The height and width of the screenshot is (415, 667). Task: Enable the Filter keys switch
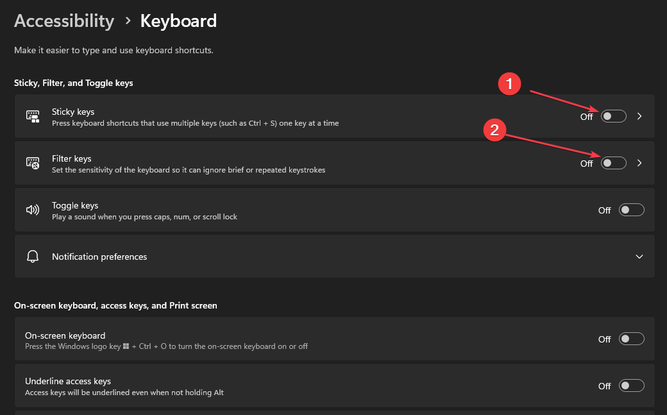(613, 163)
